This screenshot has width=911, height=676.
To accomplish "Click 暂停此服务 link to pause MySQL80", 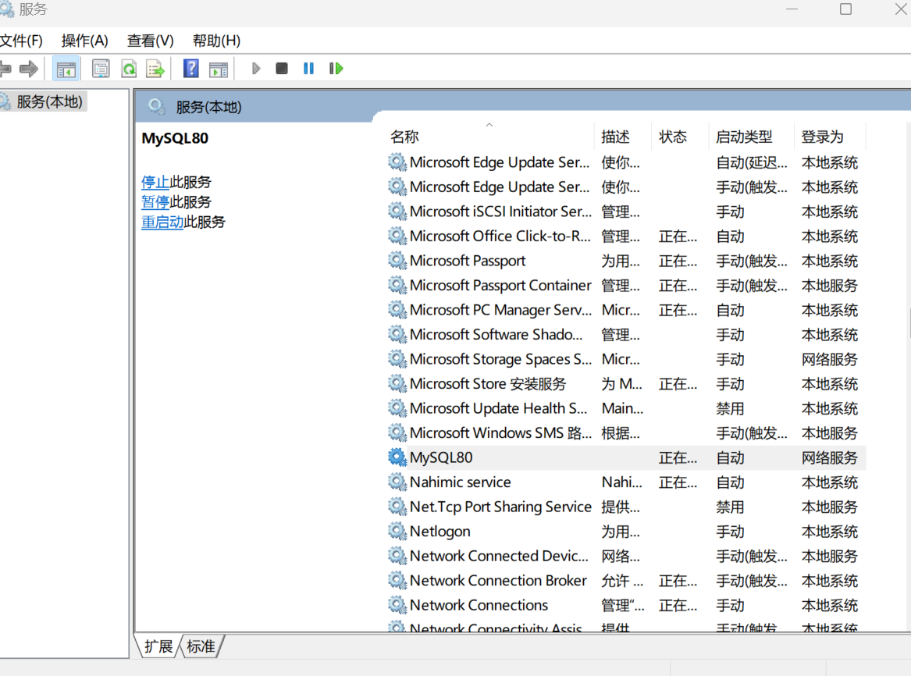I will (156, 201).
